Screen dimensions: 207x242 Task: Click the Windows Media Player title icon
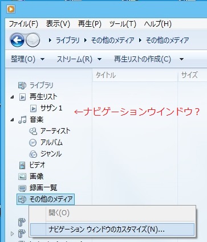pyautogui.click(x=11, y=9)
